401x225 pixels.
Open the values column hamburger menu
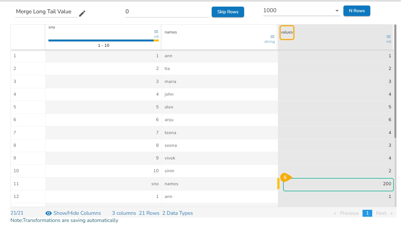[389, 37]
